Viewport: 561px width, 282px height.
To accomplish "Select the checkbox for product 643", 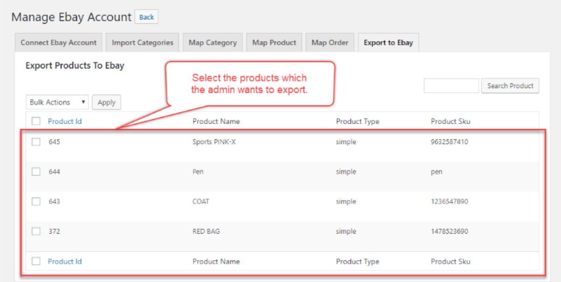I will pyautogui.click(x=36, y=201).
